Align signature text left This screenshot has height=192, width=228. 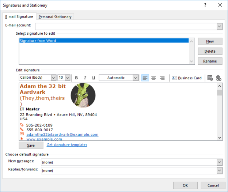tap(145, 78)
